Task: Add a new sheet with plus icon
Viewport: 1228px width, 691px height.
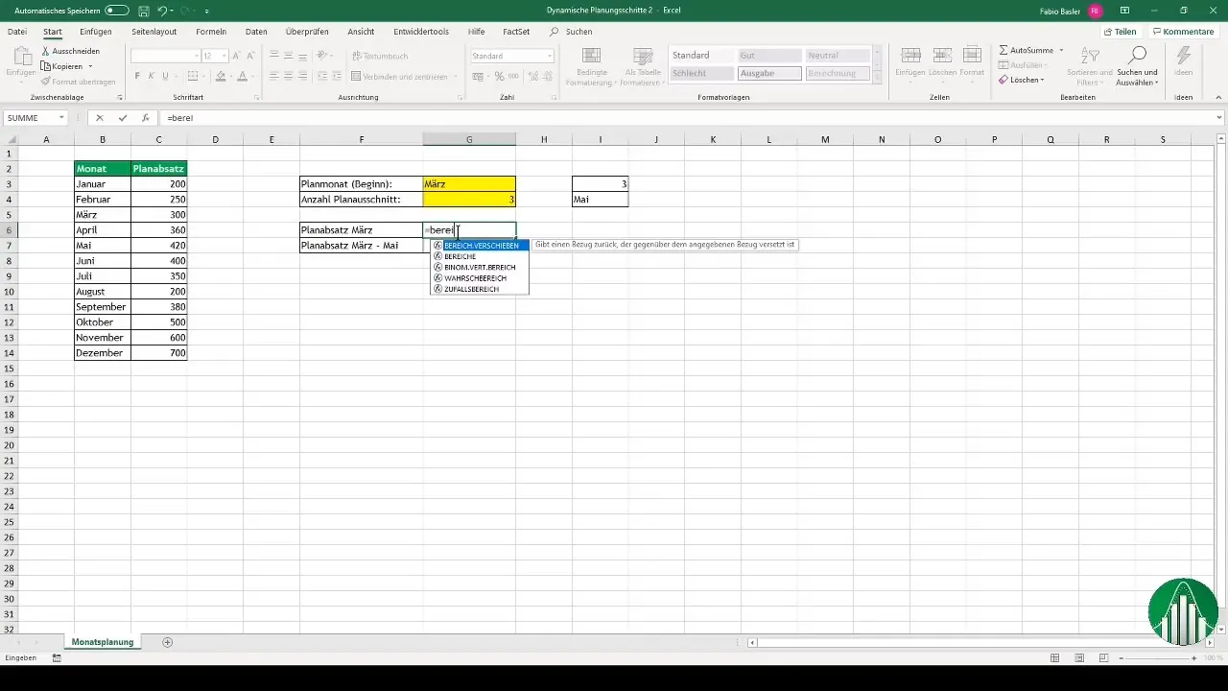Action: pyautogui.click(x=168, y=641)
